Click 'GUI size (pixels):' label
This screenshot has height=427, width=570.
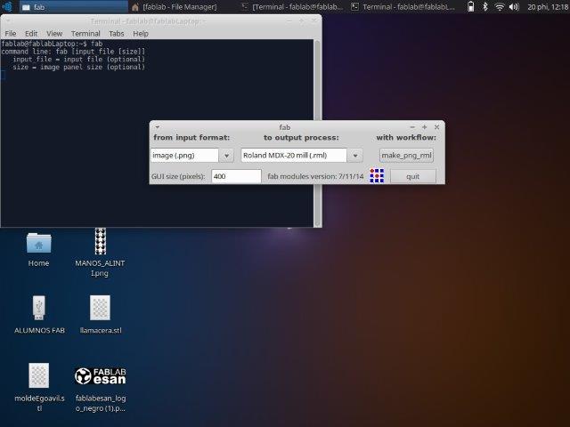(x=178, y=176)
